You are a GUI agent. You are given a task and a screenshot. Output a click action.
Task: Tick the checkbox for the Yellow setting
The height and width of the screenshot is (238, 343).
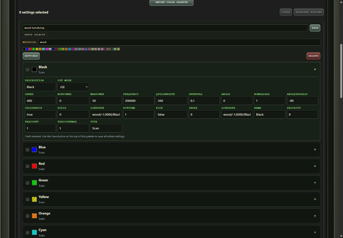(x=28, y=199)
